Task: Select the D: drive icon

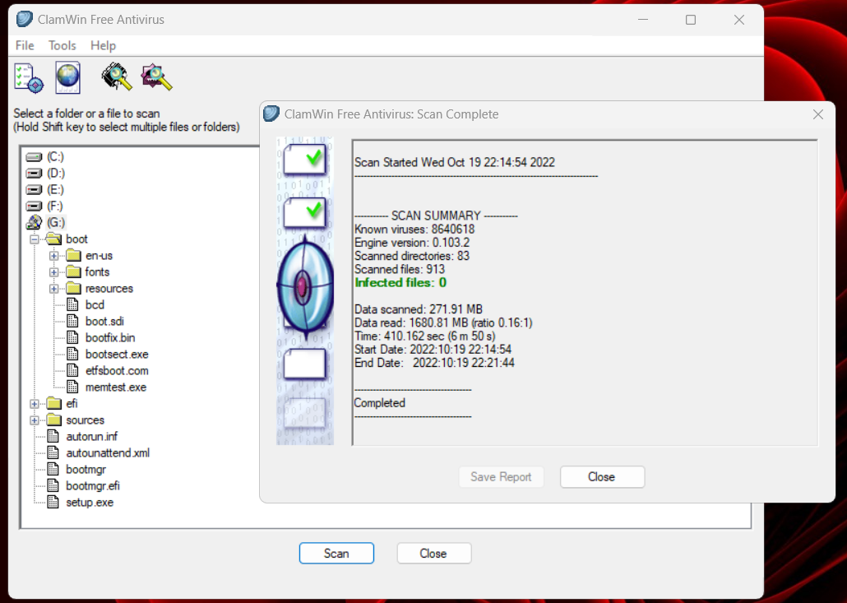Action: (x=34, y=174)
